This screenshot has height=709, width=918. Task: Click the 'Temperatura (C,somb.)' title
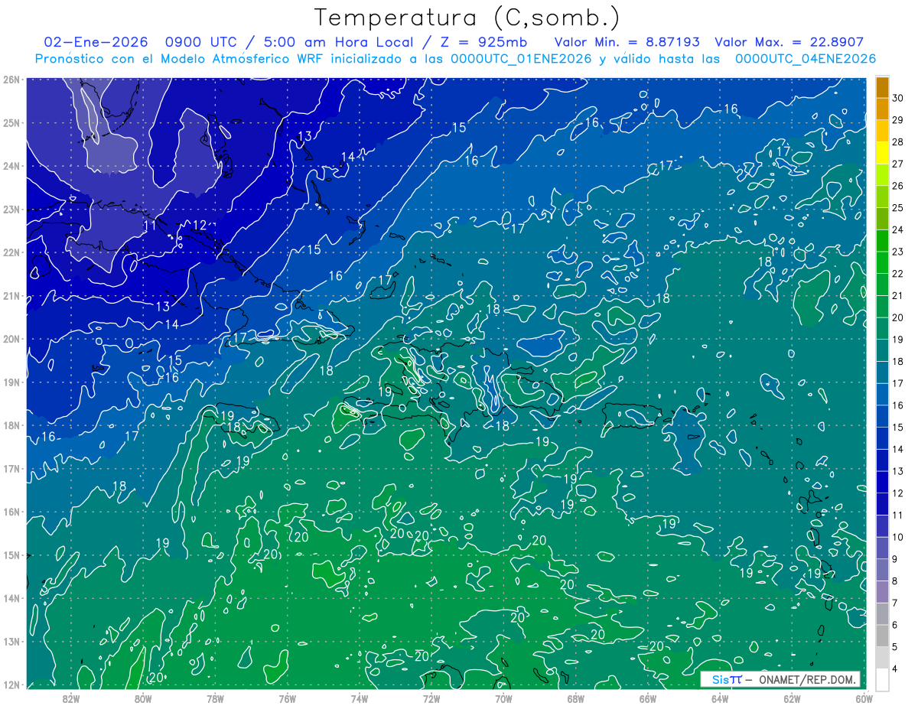467,18
